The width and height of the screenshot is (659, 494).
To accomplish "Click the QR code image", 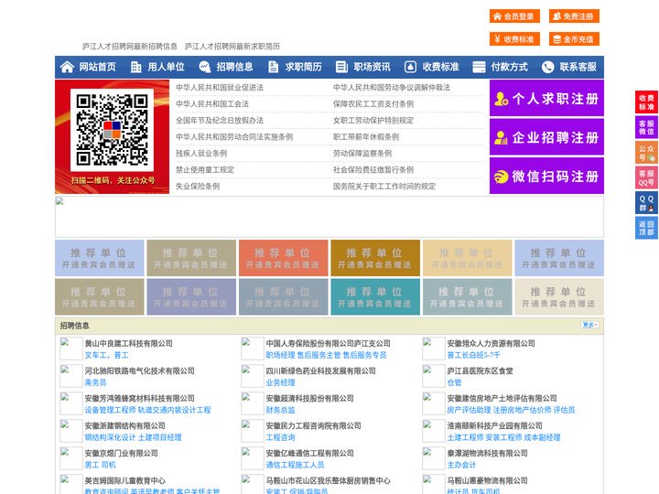I will 112,129.
